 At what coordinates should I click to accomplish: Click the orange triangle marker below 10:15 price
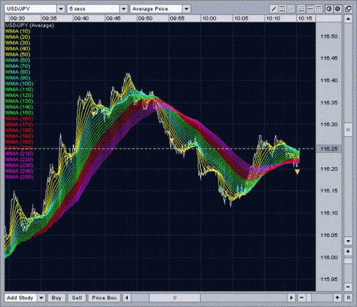[x=297, y=172]
